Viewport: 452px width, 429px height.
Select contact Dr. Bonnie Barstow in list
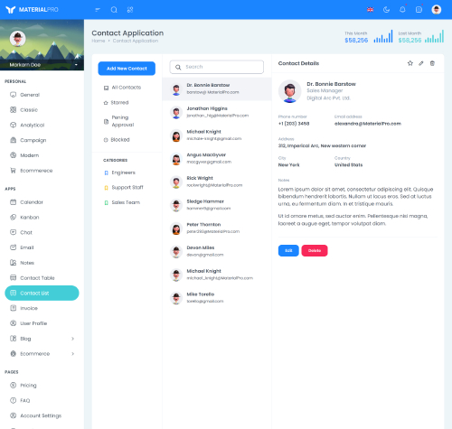(217, 89)
